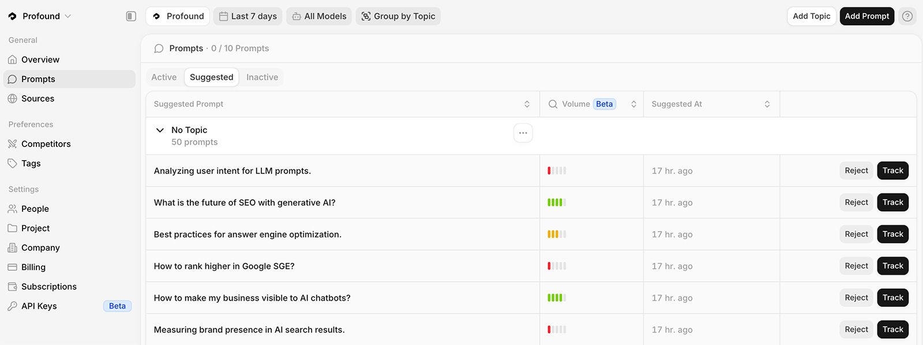This screenshot has height=345, width=923.
Task: Collapse the No Topic group chevron
Action: (x=160, y=130)
